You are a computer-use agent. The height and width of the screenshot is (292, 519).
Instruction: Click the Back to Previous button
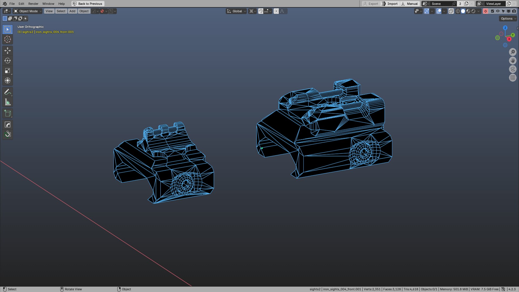coord(88,4)
